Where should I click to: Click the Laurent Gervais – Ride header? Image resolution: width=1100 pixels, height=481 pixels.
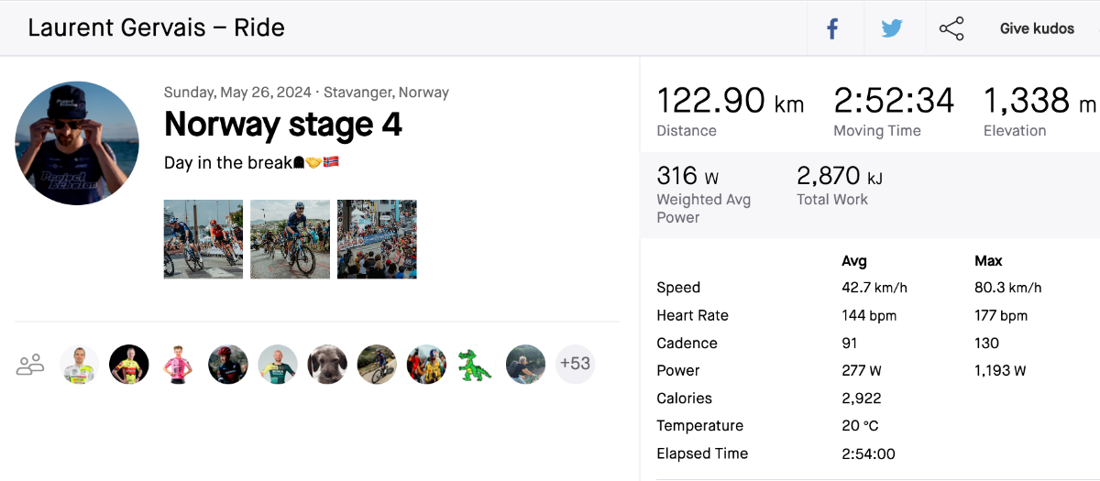[156, 27]
